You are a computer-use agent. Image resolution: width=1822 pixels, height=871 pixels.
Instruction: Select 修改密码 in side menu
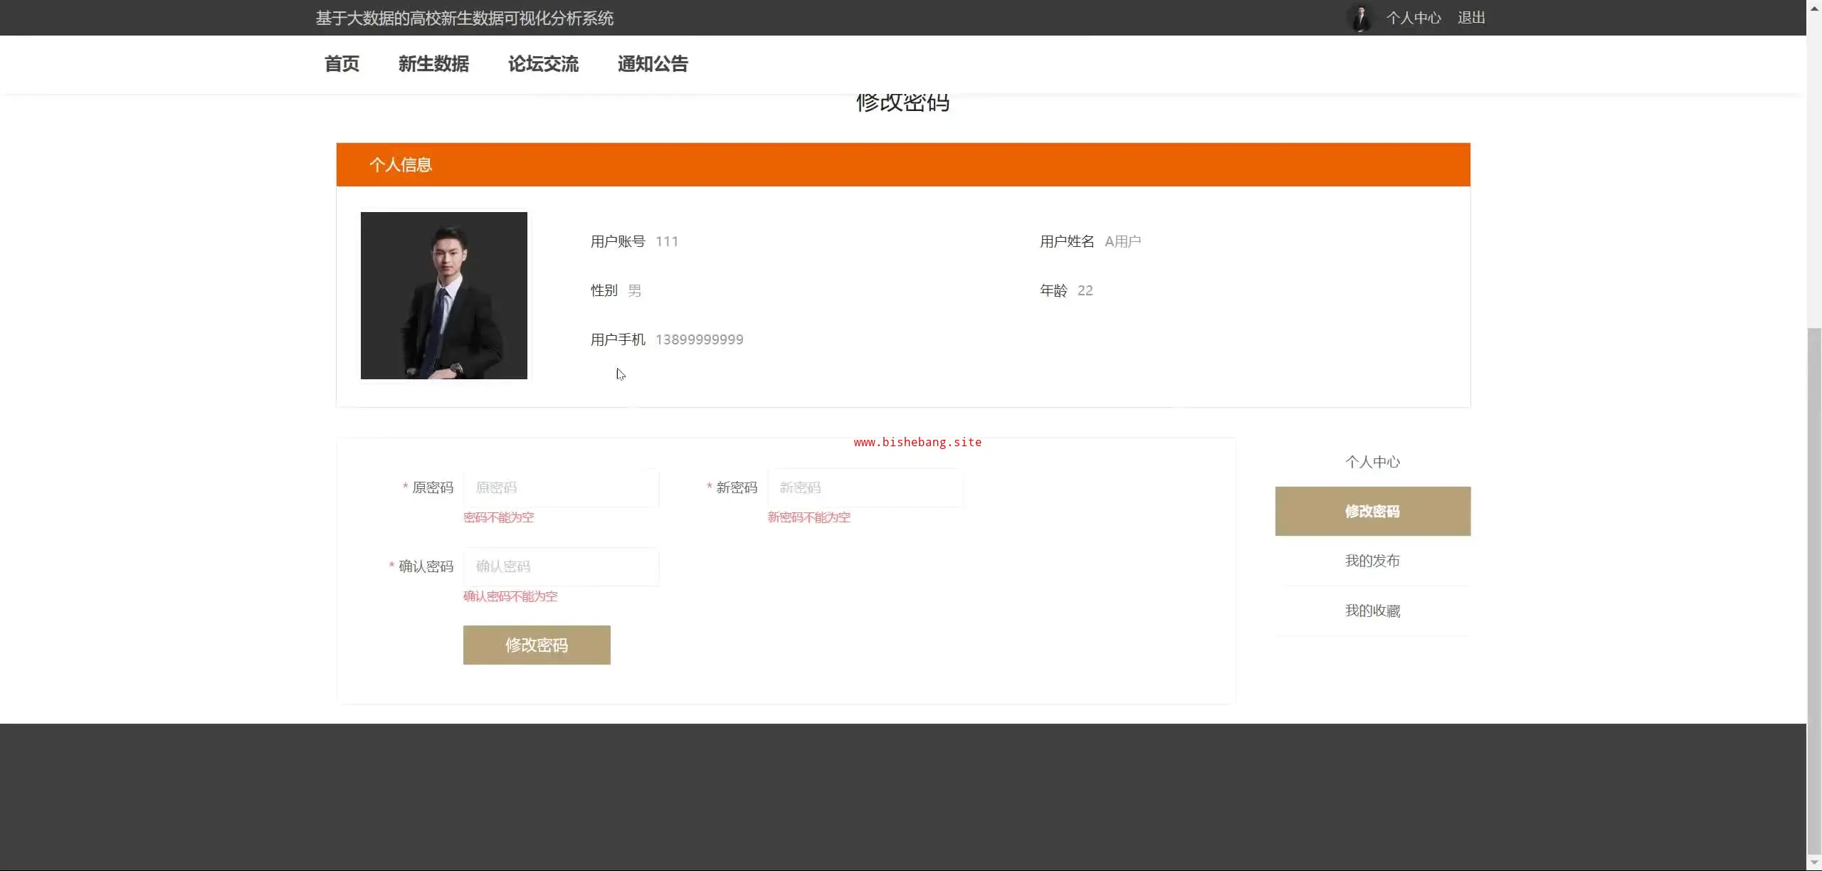pos(1372,512)
